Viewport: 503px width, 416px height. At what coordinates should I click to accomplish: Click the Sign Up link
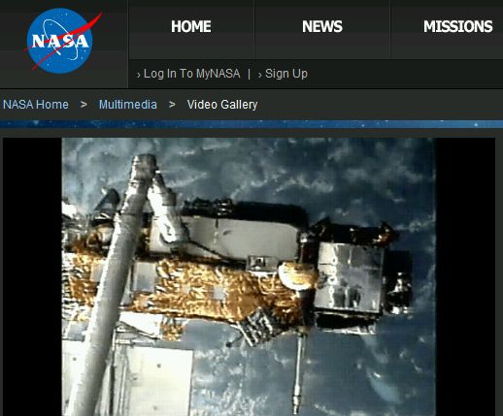(286, 74)
